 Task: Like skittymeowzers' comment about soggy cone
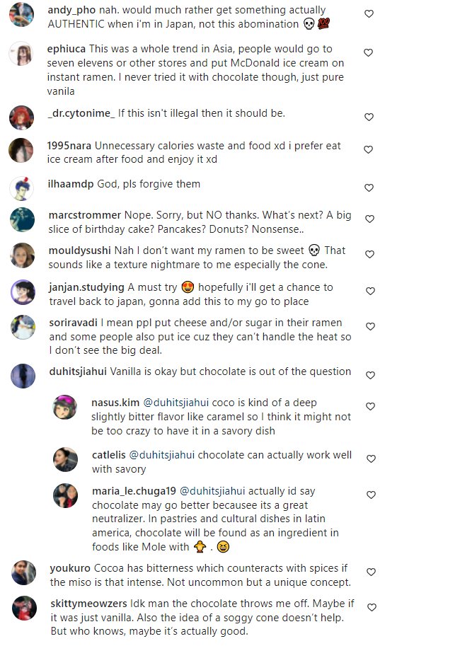tap(371, 607)
